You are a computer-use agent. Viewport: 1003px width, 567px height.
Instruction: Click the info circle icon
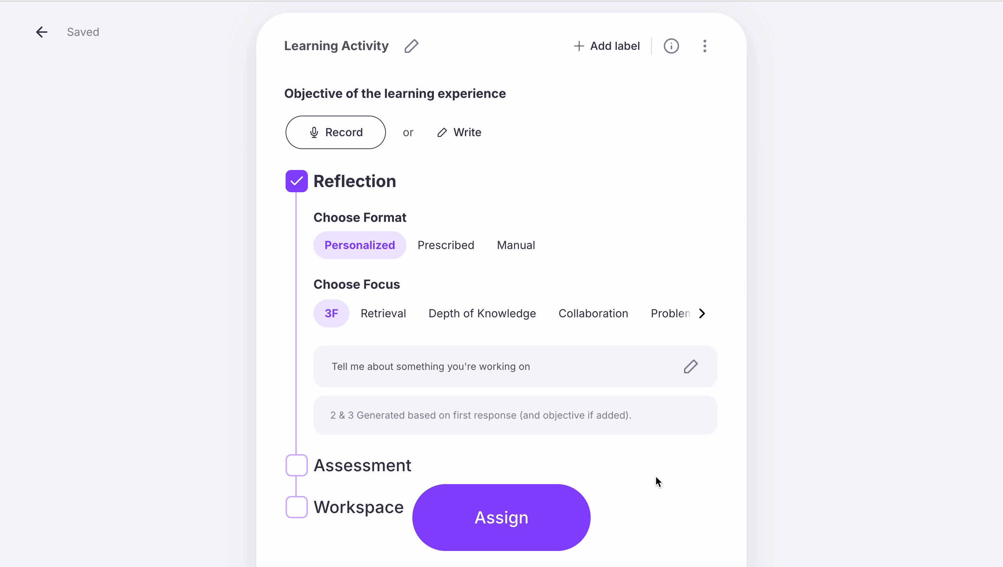coord(672,46)
